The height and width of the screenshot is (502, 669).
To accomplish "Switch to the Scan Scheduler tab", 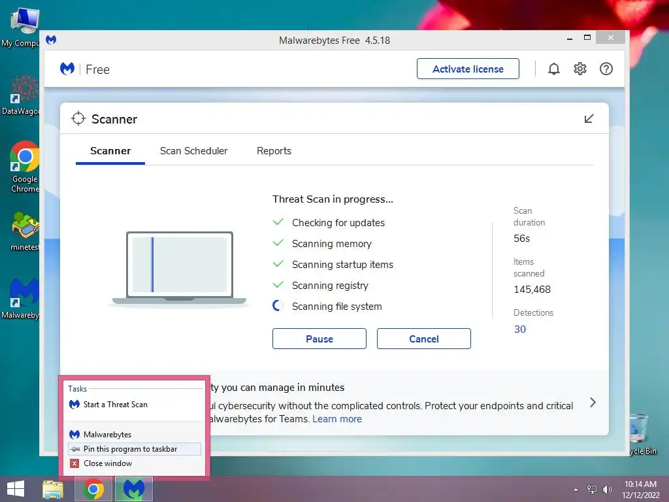I will pos(193,151).
